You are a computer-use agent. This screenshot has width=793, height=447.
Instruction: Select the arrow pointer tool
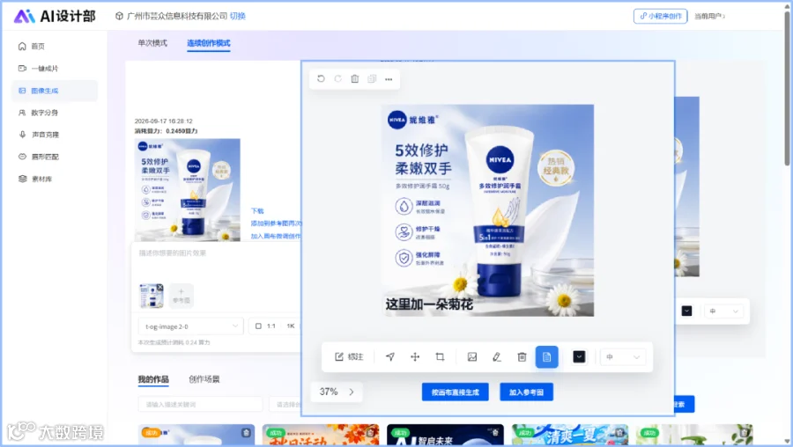click(x=390, y=357)
